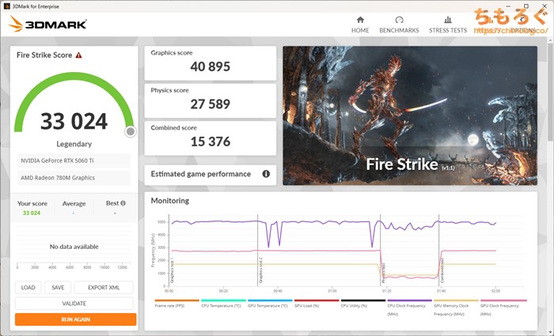This screenshot has height=336, width=554.
Task: Click the Average score column
Action: [x=74, y=208]
